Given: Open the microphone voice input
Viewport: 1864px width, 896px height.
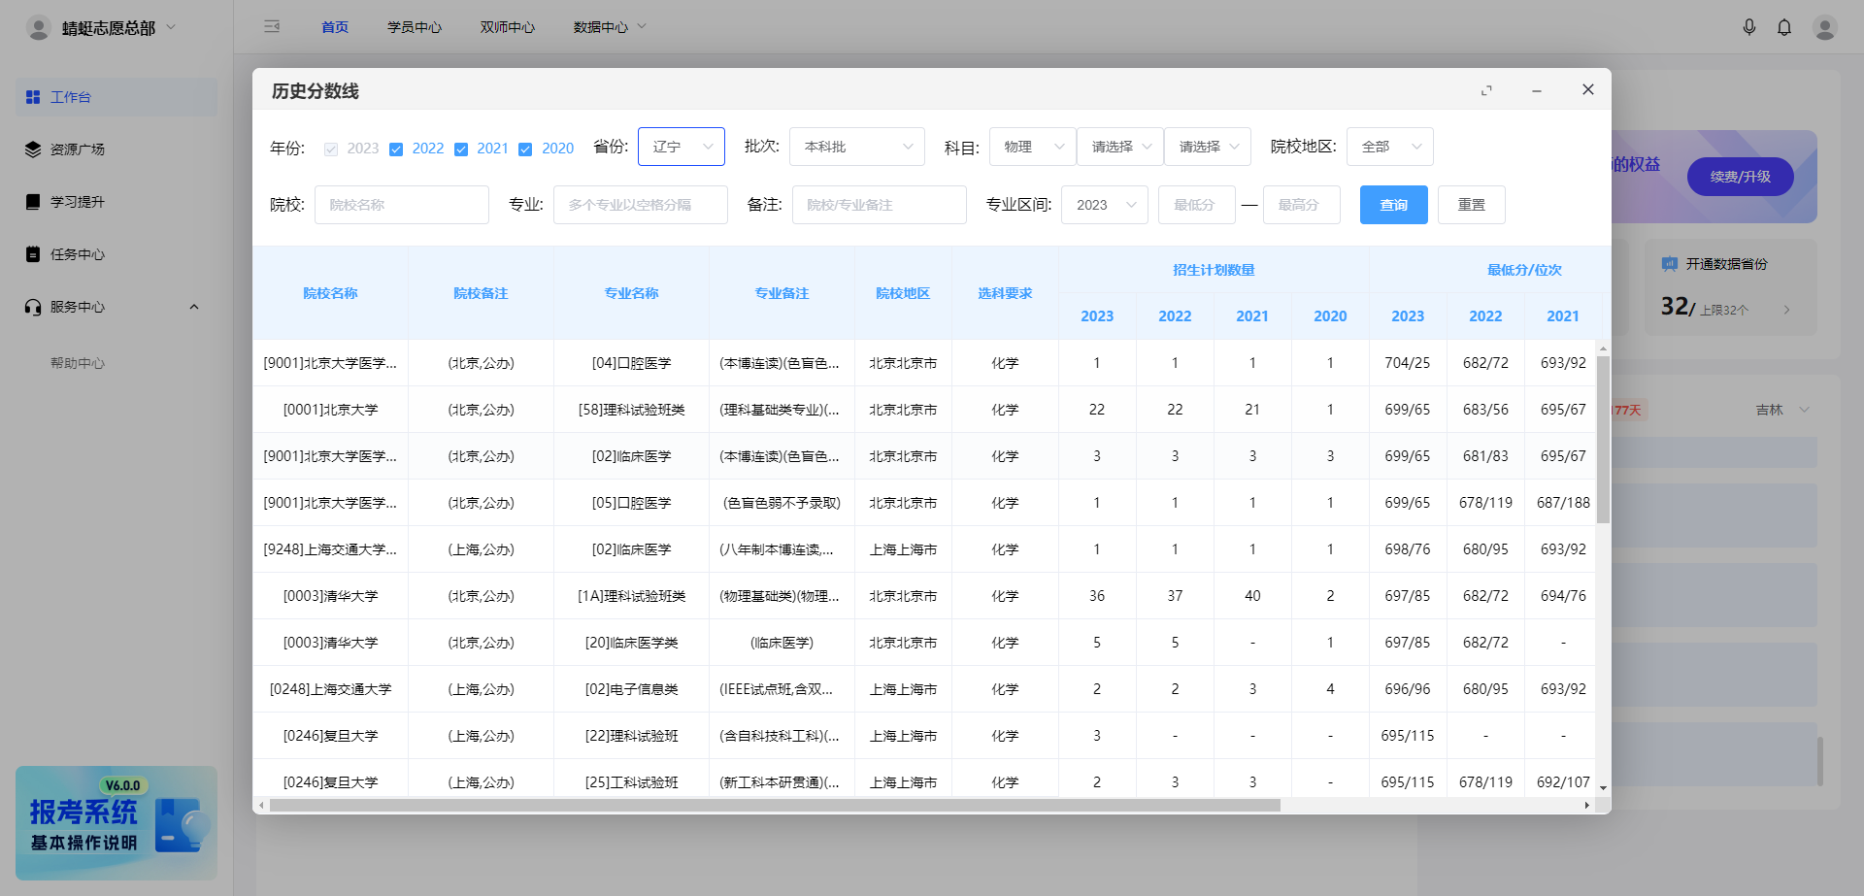Looking at the screenshot, I should click(x=1749, y=27).
